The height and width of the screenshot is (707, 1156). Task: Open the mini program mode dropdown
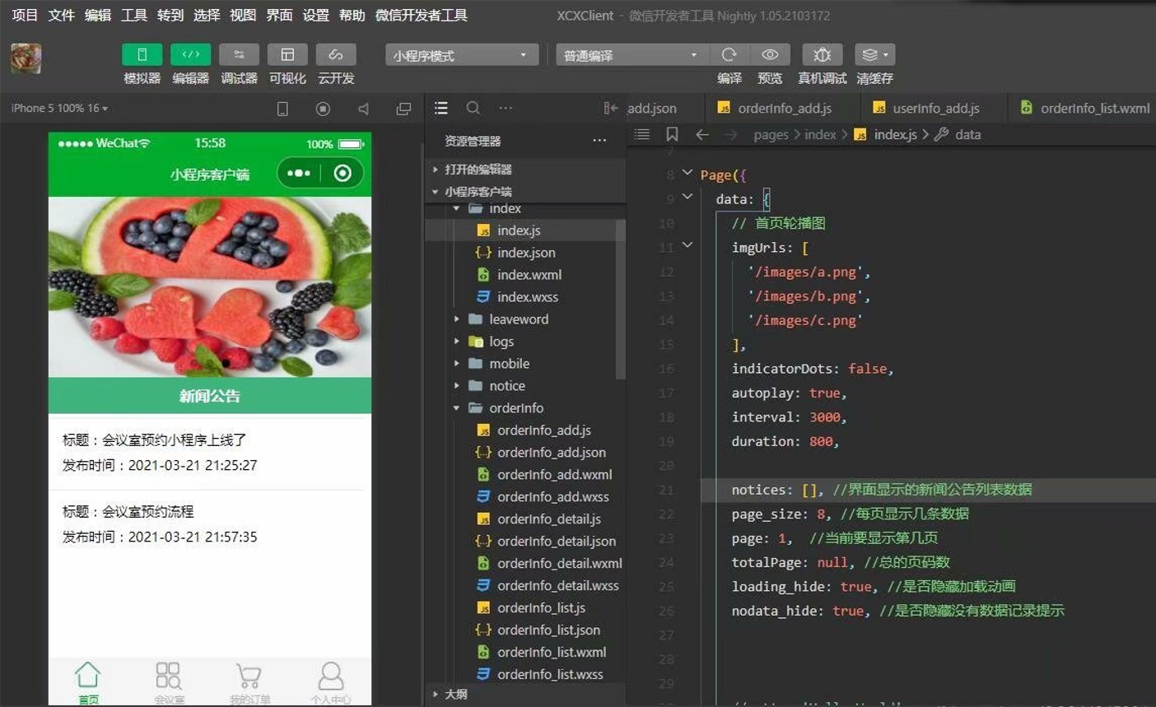pos(462,55)
